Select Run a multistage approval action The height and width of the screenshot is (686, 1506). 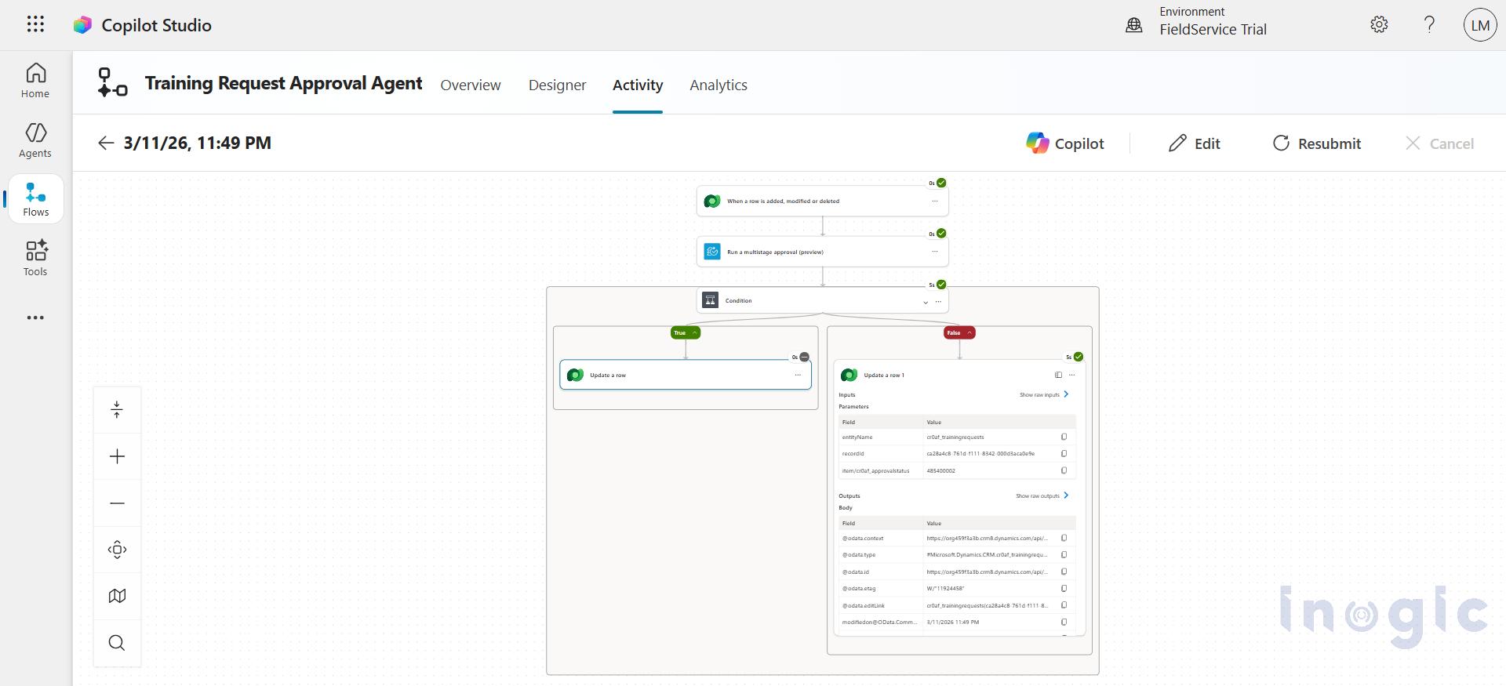click(822, 252)
